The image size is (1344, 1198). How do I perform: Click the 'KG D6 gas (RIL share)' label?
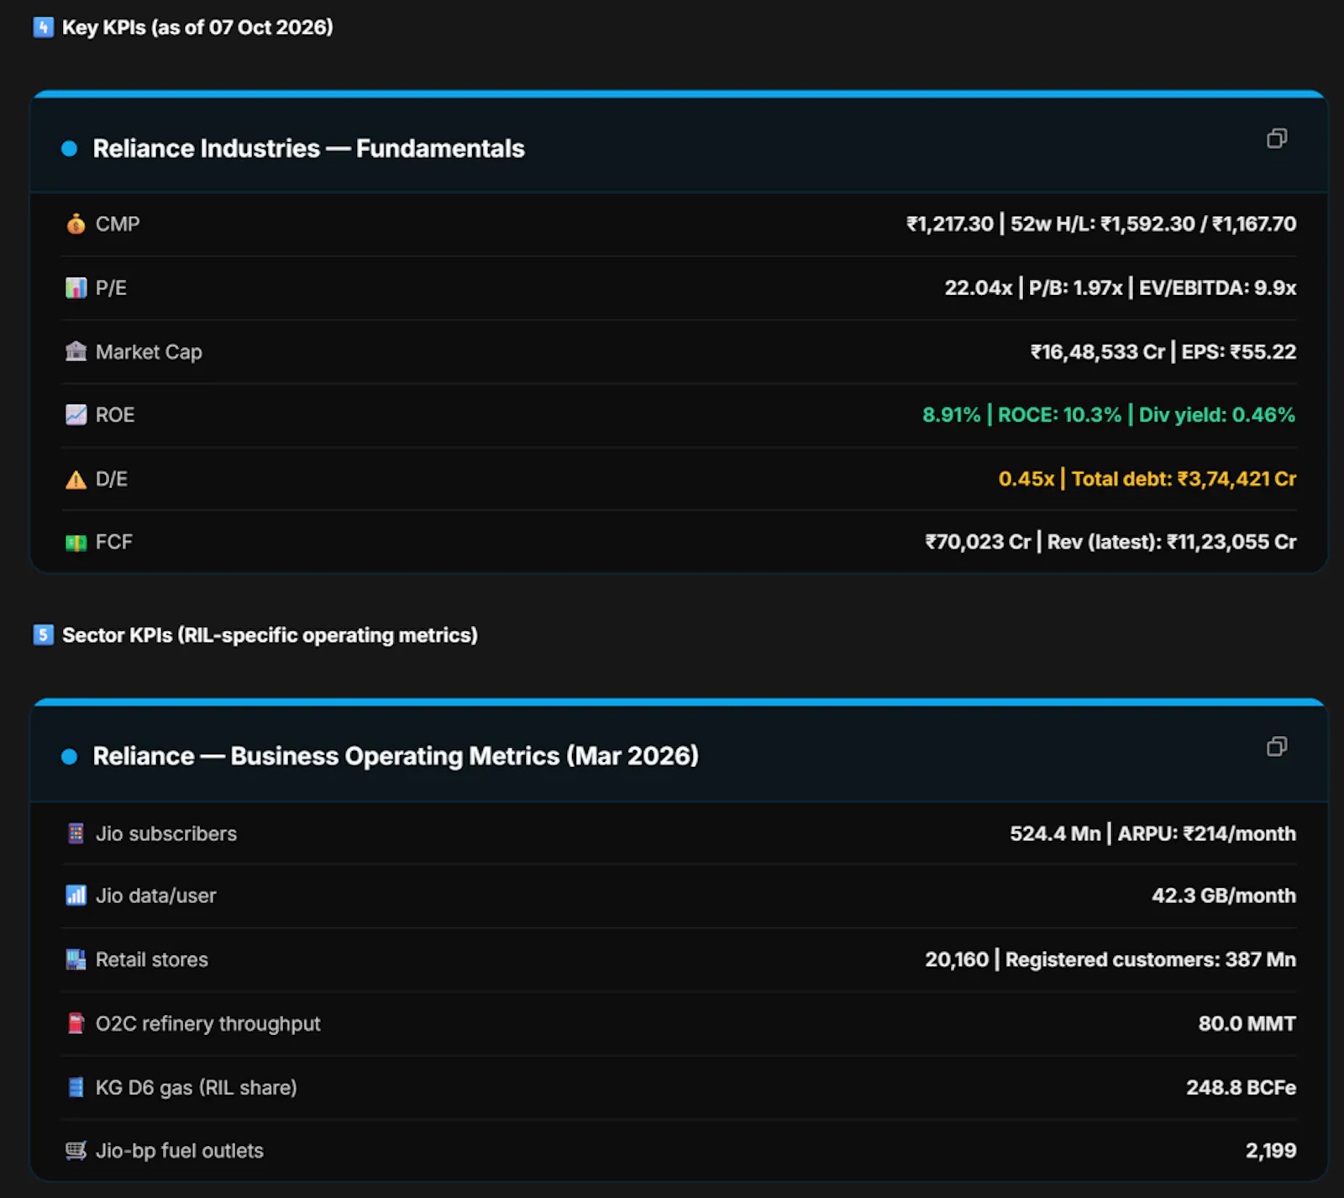[x=197, y=1087]
